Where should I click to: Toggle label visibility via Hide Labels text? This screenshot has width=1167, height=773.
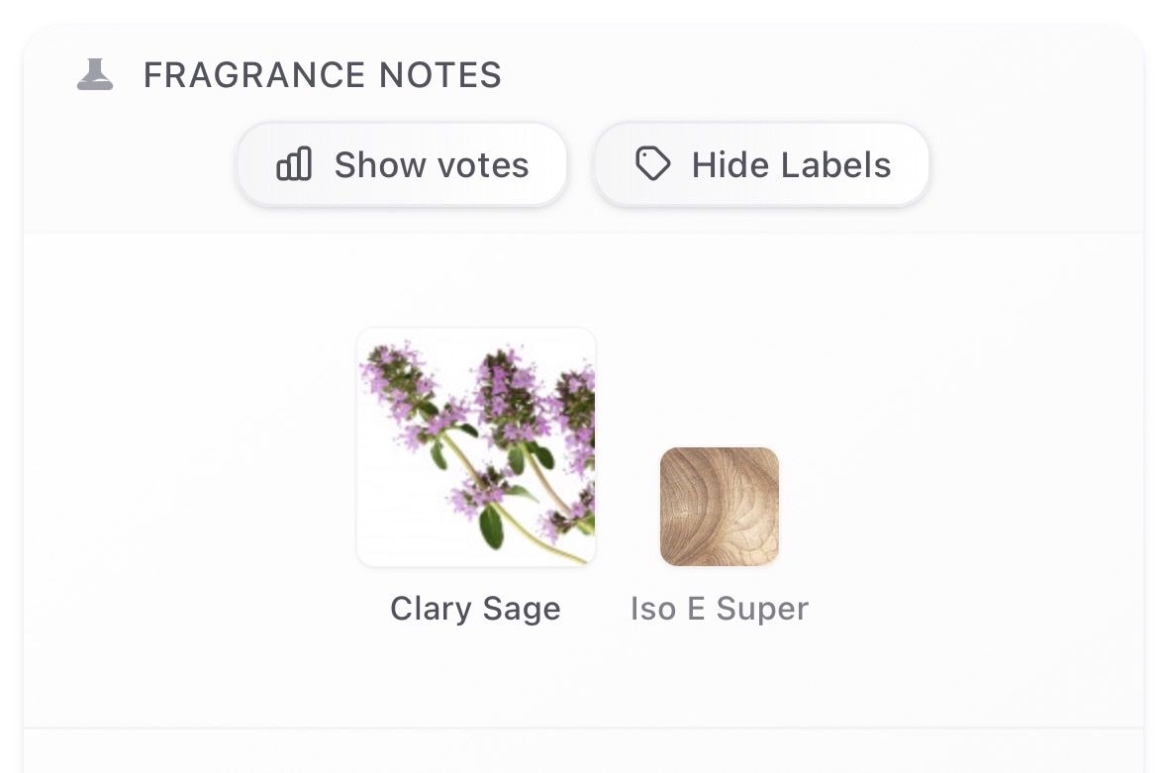(x=791, y=165)
